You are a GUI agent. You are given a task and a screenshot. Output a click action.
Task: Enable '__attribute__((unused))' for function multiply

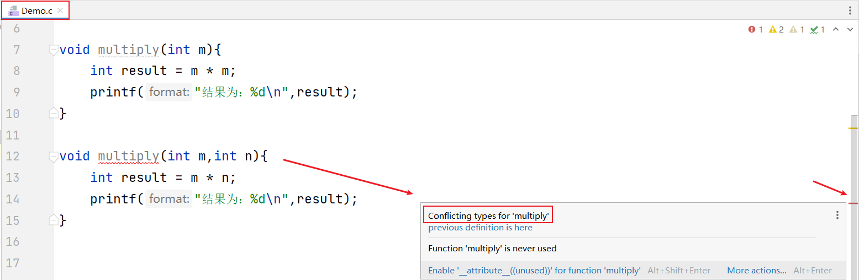[534, 271]
